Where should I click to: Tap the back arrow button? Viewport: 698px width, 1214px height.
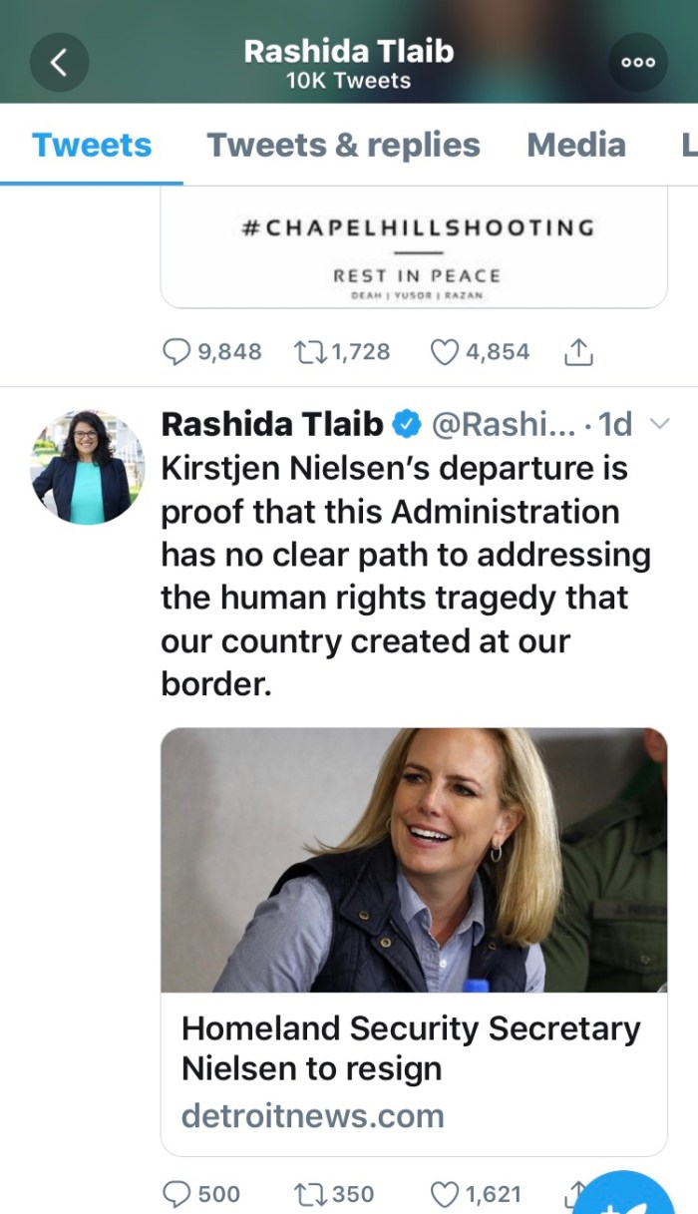tap(59, 62)
